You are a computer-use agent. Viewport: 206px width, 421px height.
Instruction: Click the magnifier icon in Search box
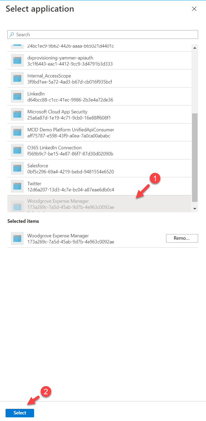click(x=12, y=35)
